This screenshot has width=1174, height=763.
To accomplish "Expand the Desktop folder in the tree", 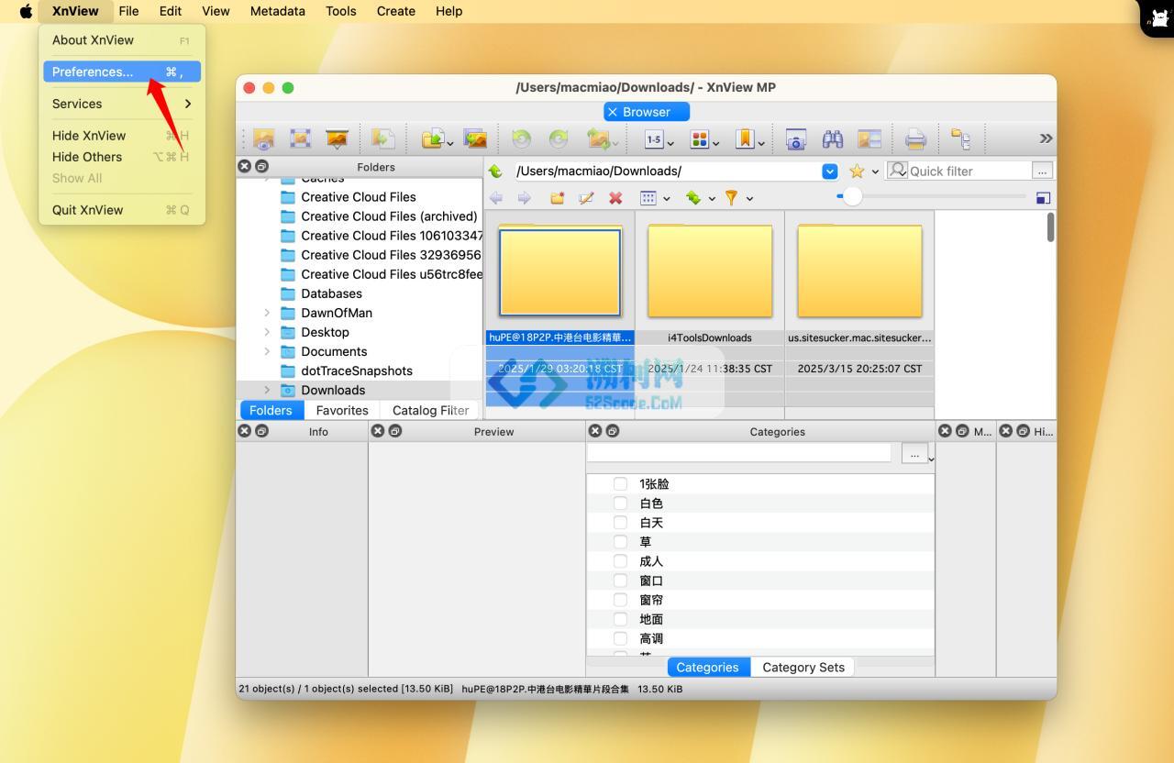I will pyautogui.click(x=267, y=332).
